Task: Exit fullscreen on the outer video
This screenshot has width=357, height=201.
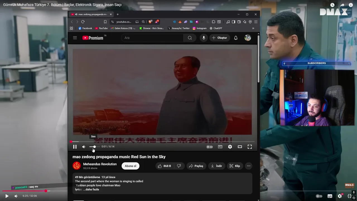Action: click(x=349, y=196)
